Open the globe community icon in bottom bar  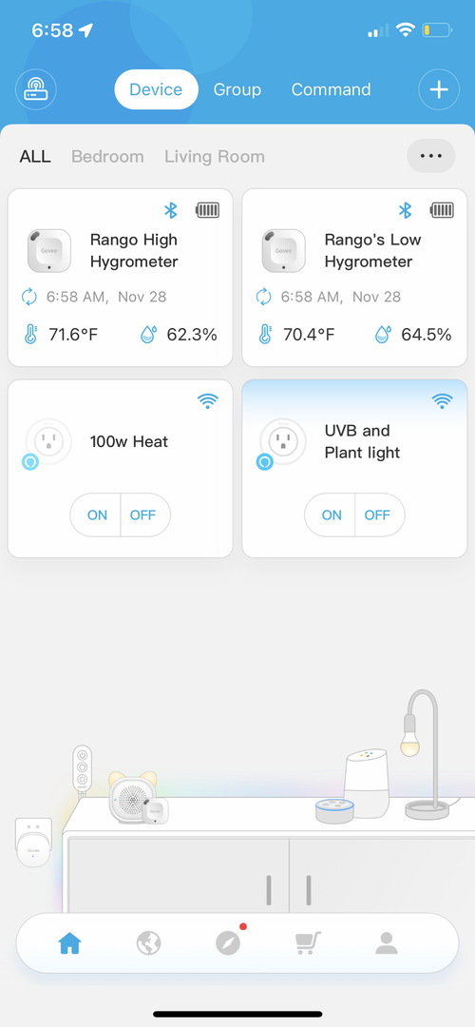tap(148, 943)
